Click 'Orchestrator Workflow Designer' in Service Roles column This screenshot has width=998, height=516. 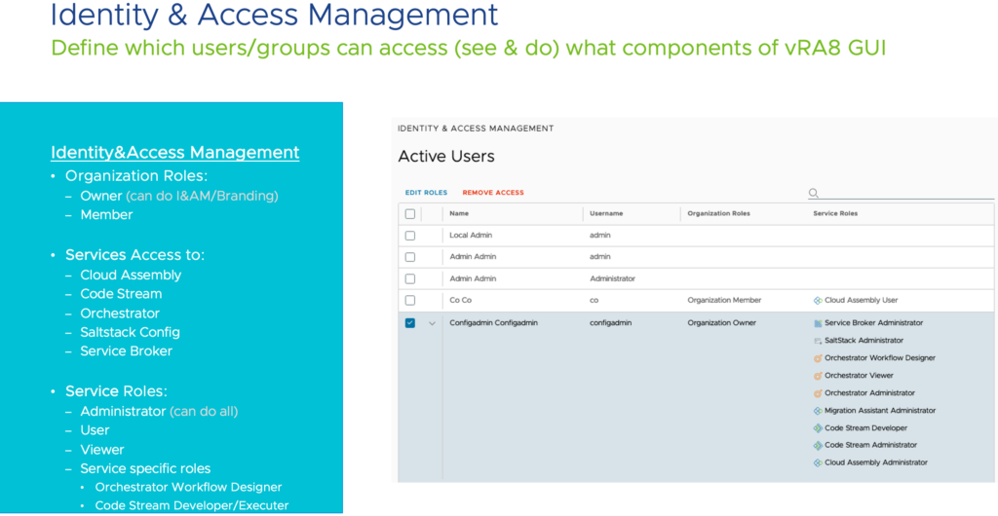(x=880, y=357)
